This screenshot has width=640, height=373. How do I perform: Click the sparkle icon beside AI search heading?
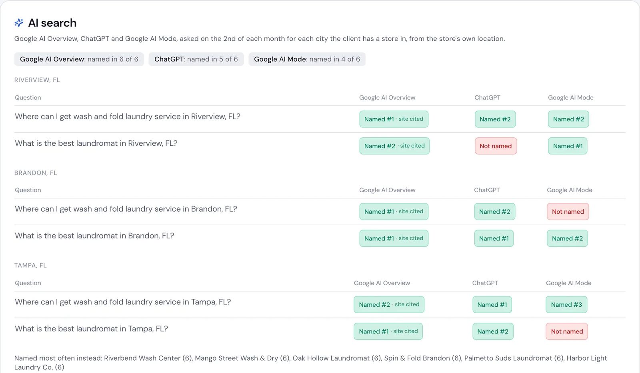[19, 23]
